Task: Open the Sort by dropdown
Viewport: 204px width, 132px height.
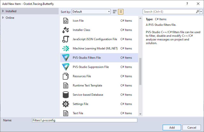Action: [x=91, y=12]
